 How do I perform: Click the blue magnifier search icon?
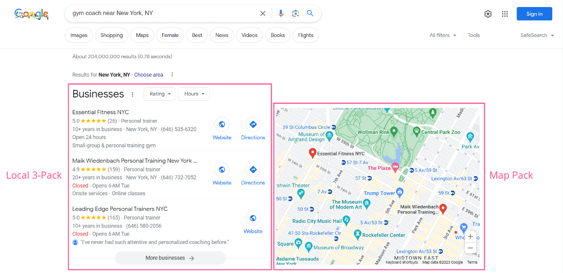310,14
